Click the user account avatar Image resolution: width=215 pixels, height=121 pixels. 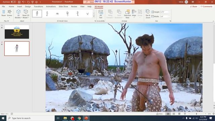click(186, 2)
